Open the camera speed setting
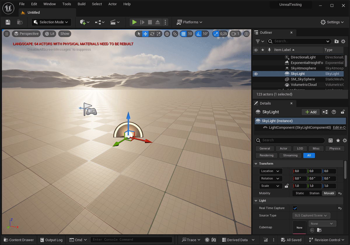 tap(236, 34)
